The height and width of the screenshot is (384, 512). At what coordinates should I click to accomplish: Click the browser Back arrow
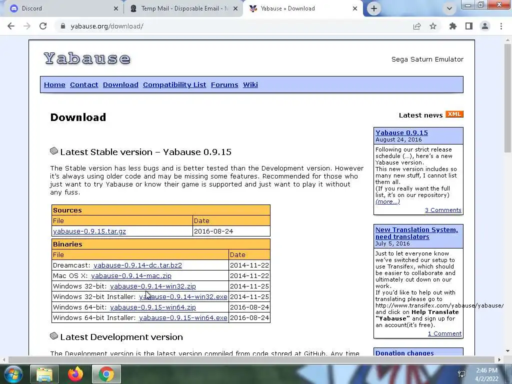tap(11, 26)
